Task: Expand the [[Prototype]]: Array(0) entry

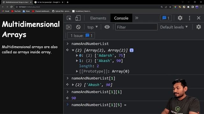Action: 77,71
